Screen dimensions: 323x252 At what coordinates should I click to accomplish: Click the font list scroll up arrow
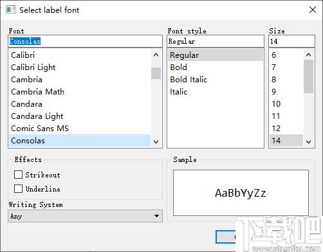[156, 55]
